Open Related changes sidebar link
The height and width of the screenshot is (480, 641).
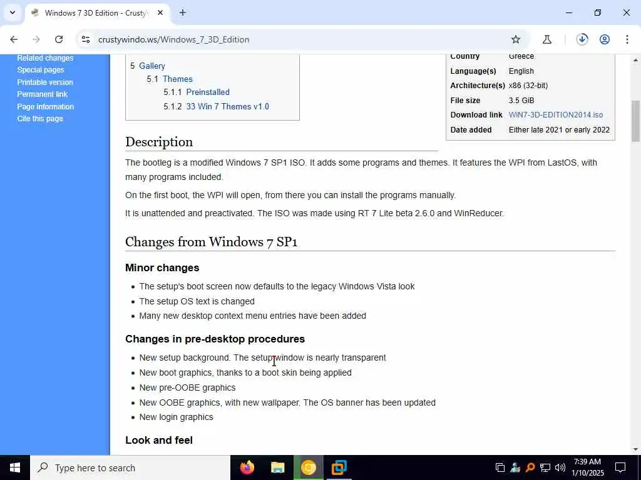point(45,58)
